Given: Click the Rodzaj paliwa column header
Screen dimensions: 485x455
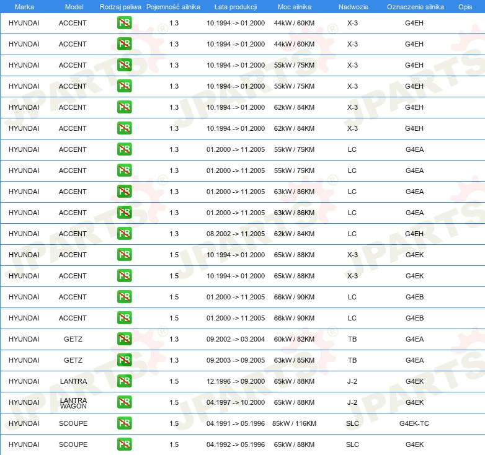Looking at the screenshot, I should pyautogui.click(x=120, y=7).
